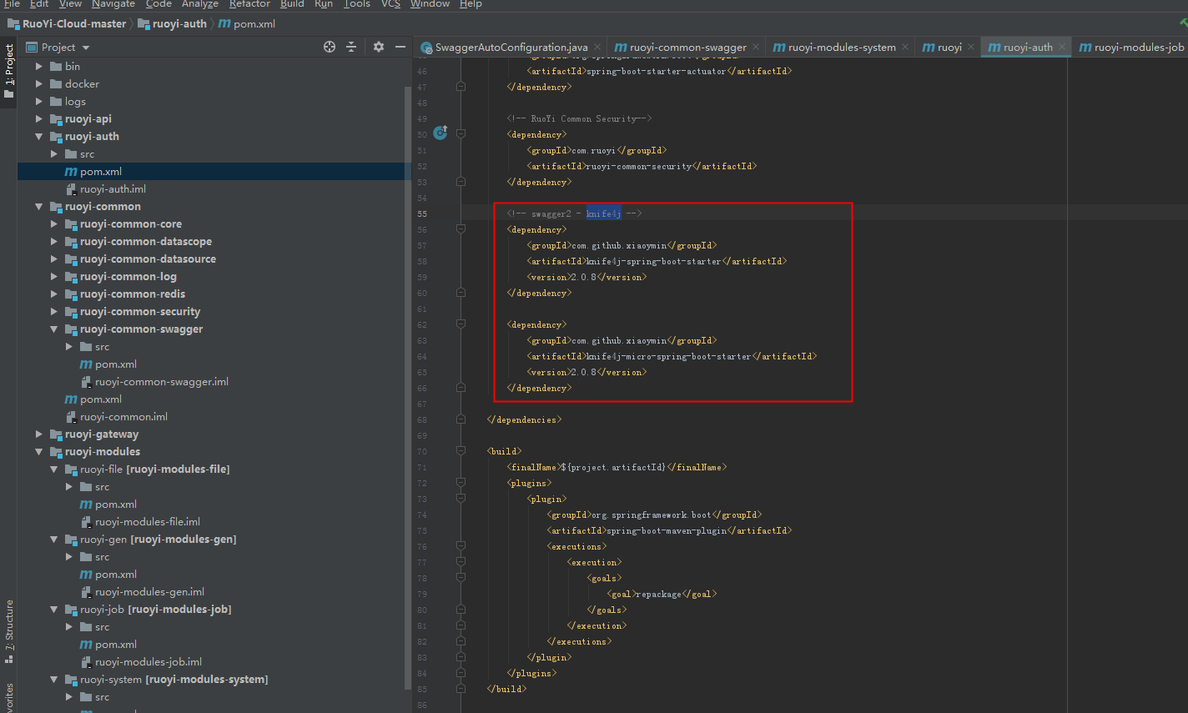Collapse all nodes using the collapse icon
Screen dimensions: 1188x713
[353, 47]
